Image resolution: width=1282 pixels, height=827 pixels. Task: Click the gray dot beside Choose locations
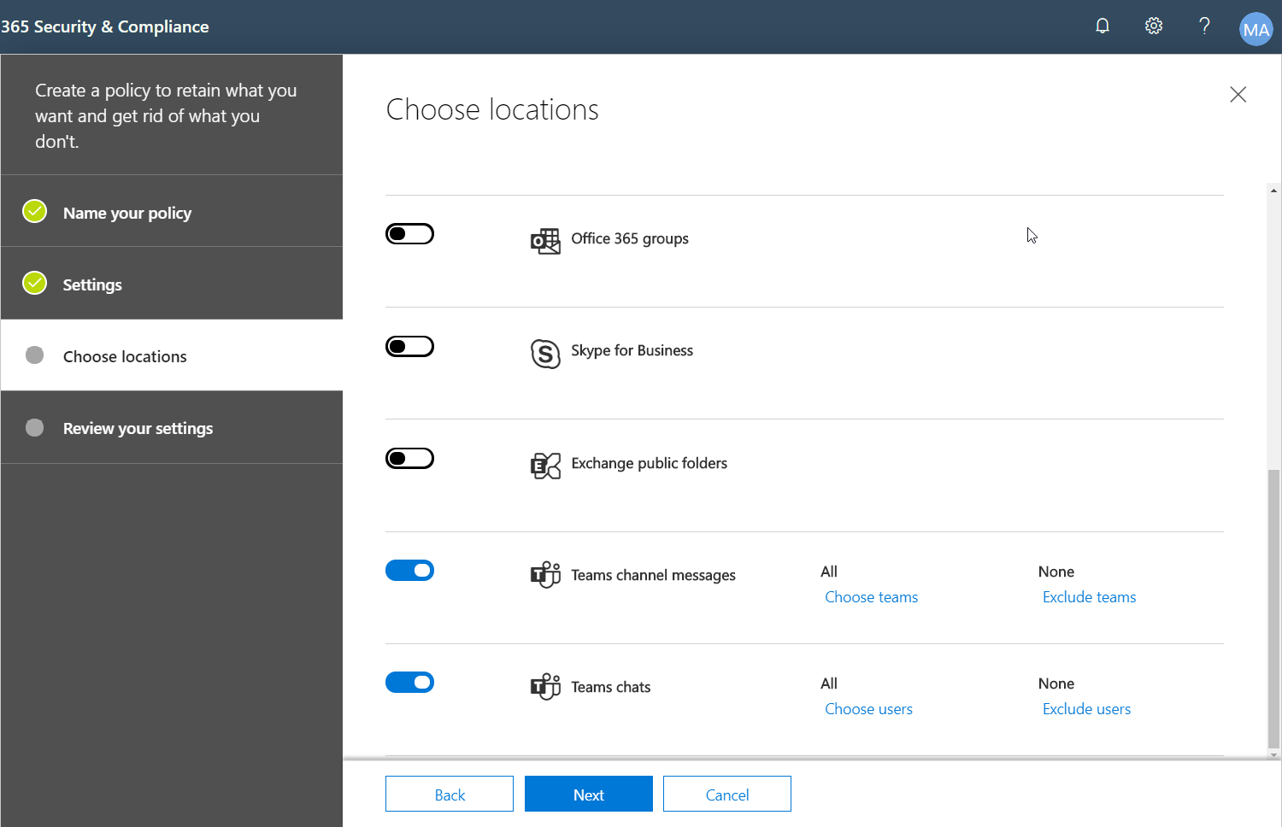coord(35,355)
